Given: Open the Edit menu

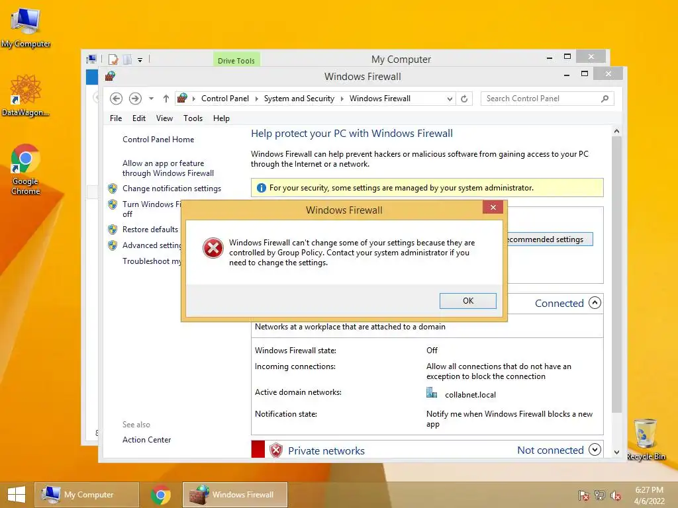Looking at the screenshot, I should click(x=139, y=118).
